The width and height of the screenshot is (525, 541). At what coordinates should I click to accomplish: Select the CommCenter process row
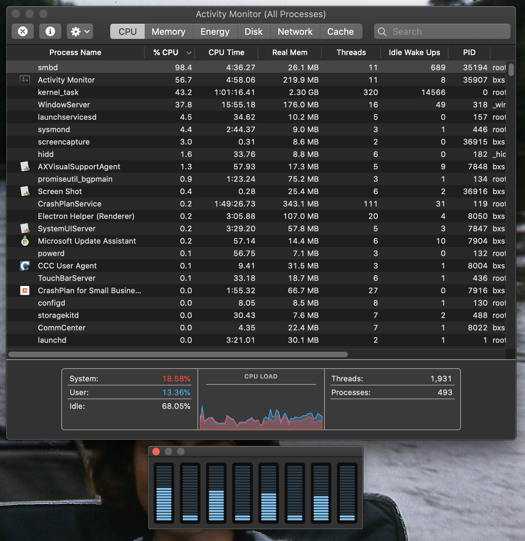[256, 328]
